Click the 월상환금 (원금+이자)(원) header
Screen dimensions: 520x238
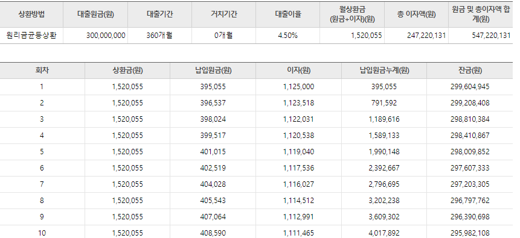point(352,14)
